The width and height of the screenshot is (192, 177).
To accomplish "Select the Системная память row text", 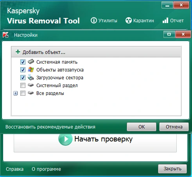I will click(x=57, y=62).
